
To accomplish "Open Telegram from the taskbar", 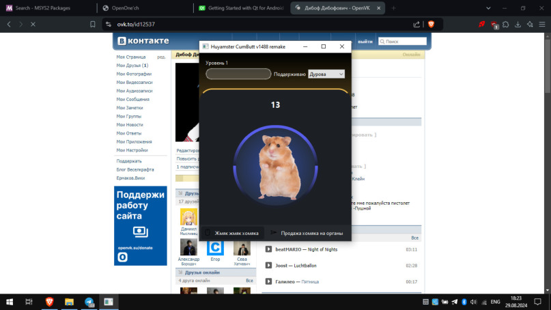I will pyautogui.click(x=89, y=301).
